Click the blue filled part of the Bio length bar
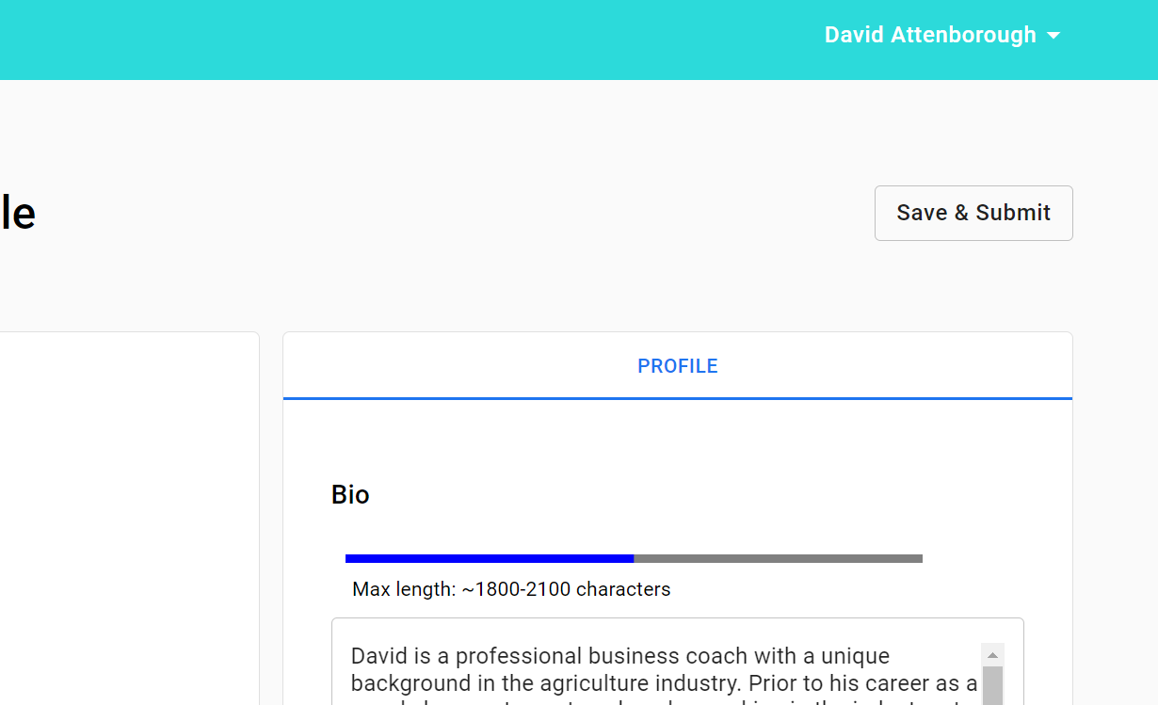This screenshot has height=705, width=1158. (489, 558)
